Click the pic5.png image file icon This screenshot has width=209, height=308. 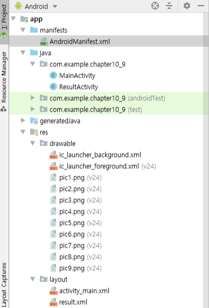click(53, 223)
